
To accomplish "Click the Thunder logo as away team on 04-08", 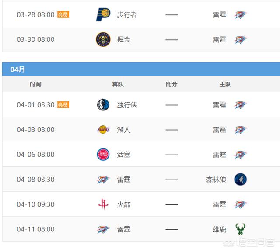I will click(x=103, y=180).
